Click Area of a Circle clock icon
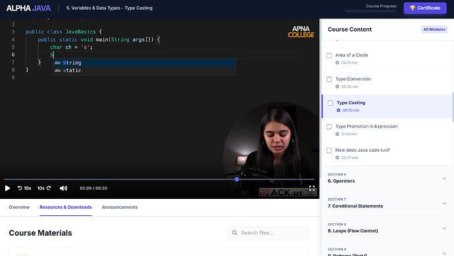The width and height of the screenshot is (454, 256). pyautogui.click(x=337, y=63)
